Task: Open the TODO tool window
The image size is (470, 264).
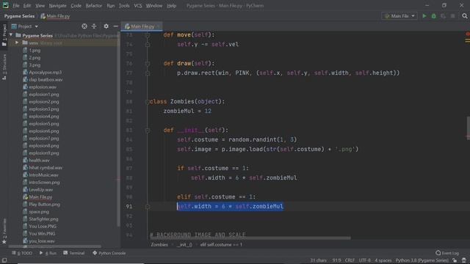Action: 22,253
